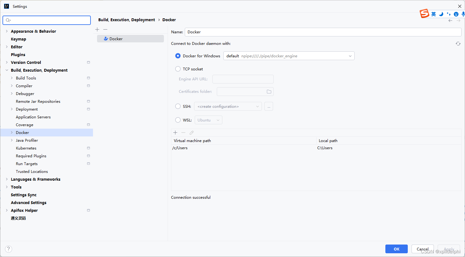Open Run Targets settings
The height and width of the screenshot is (257, 465).
click(27, 164)
